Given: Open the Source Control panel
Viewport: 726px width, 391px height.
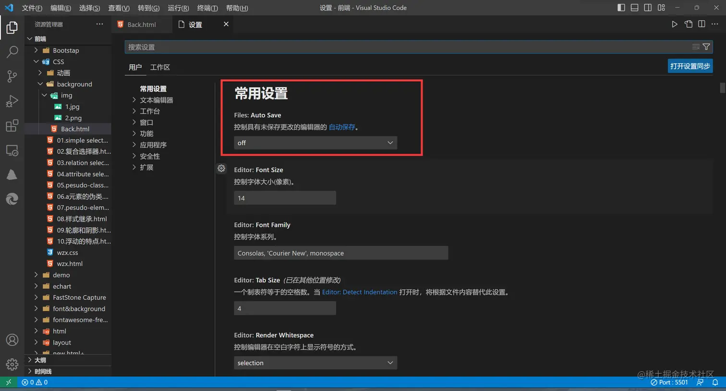Looking at the screenshot, I should [12, 76].
